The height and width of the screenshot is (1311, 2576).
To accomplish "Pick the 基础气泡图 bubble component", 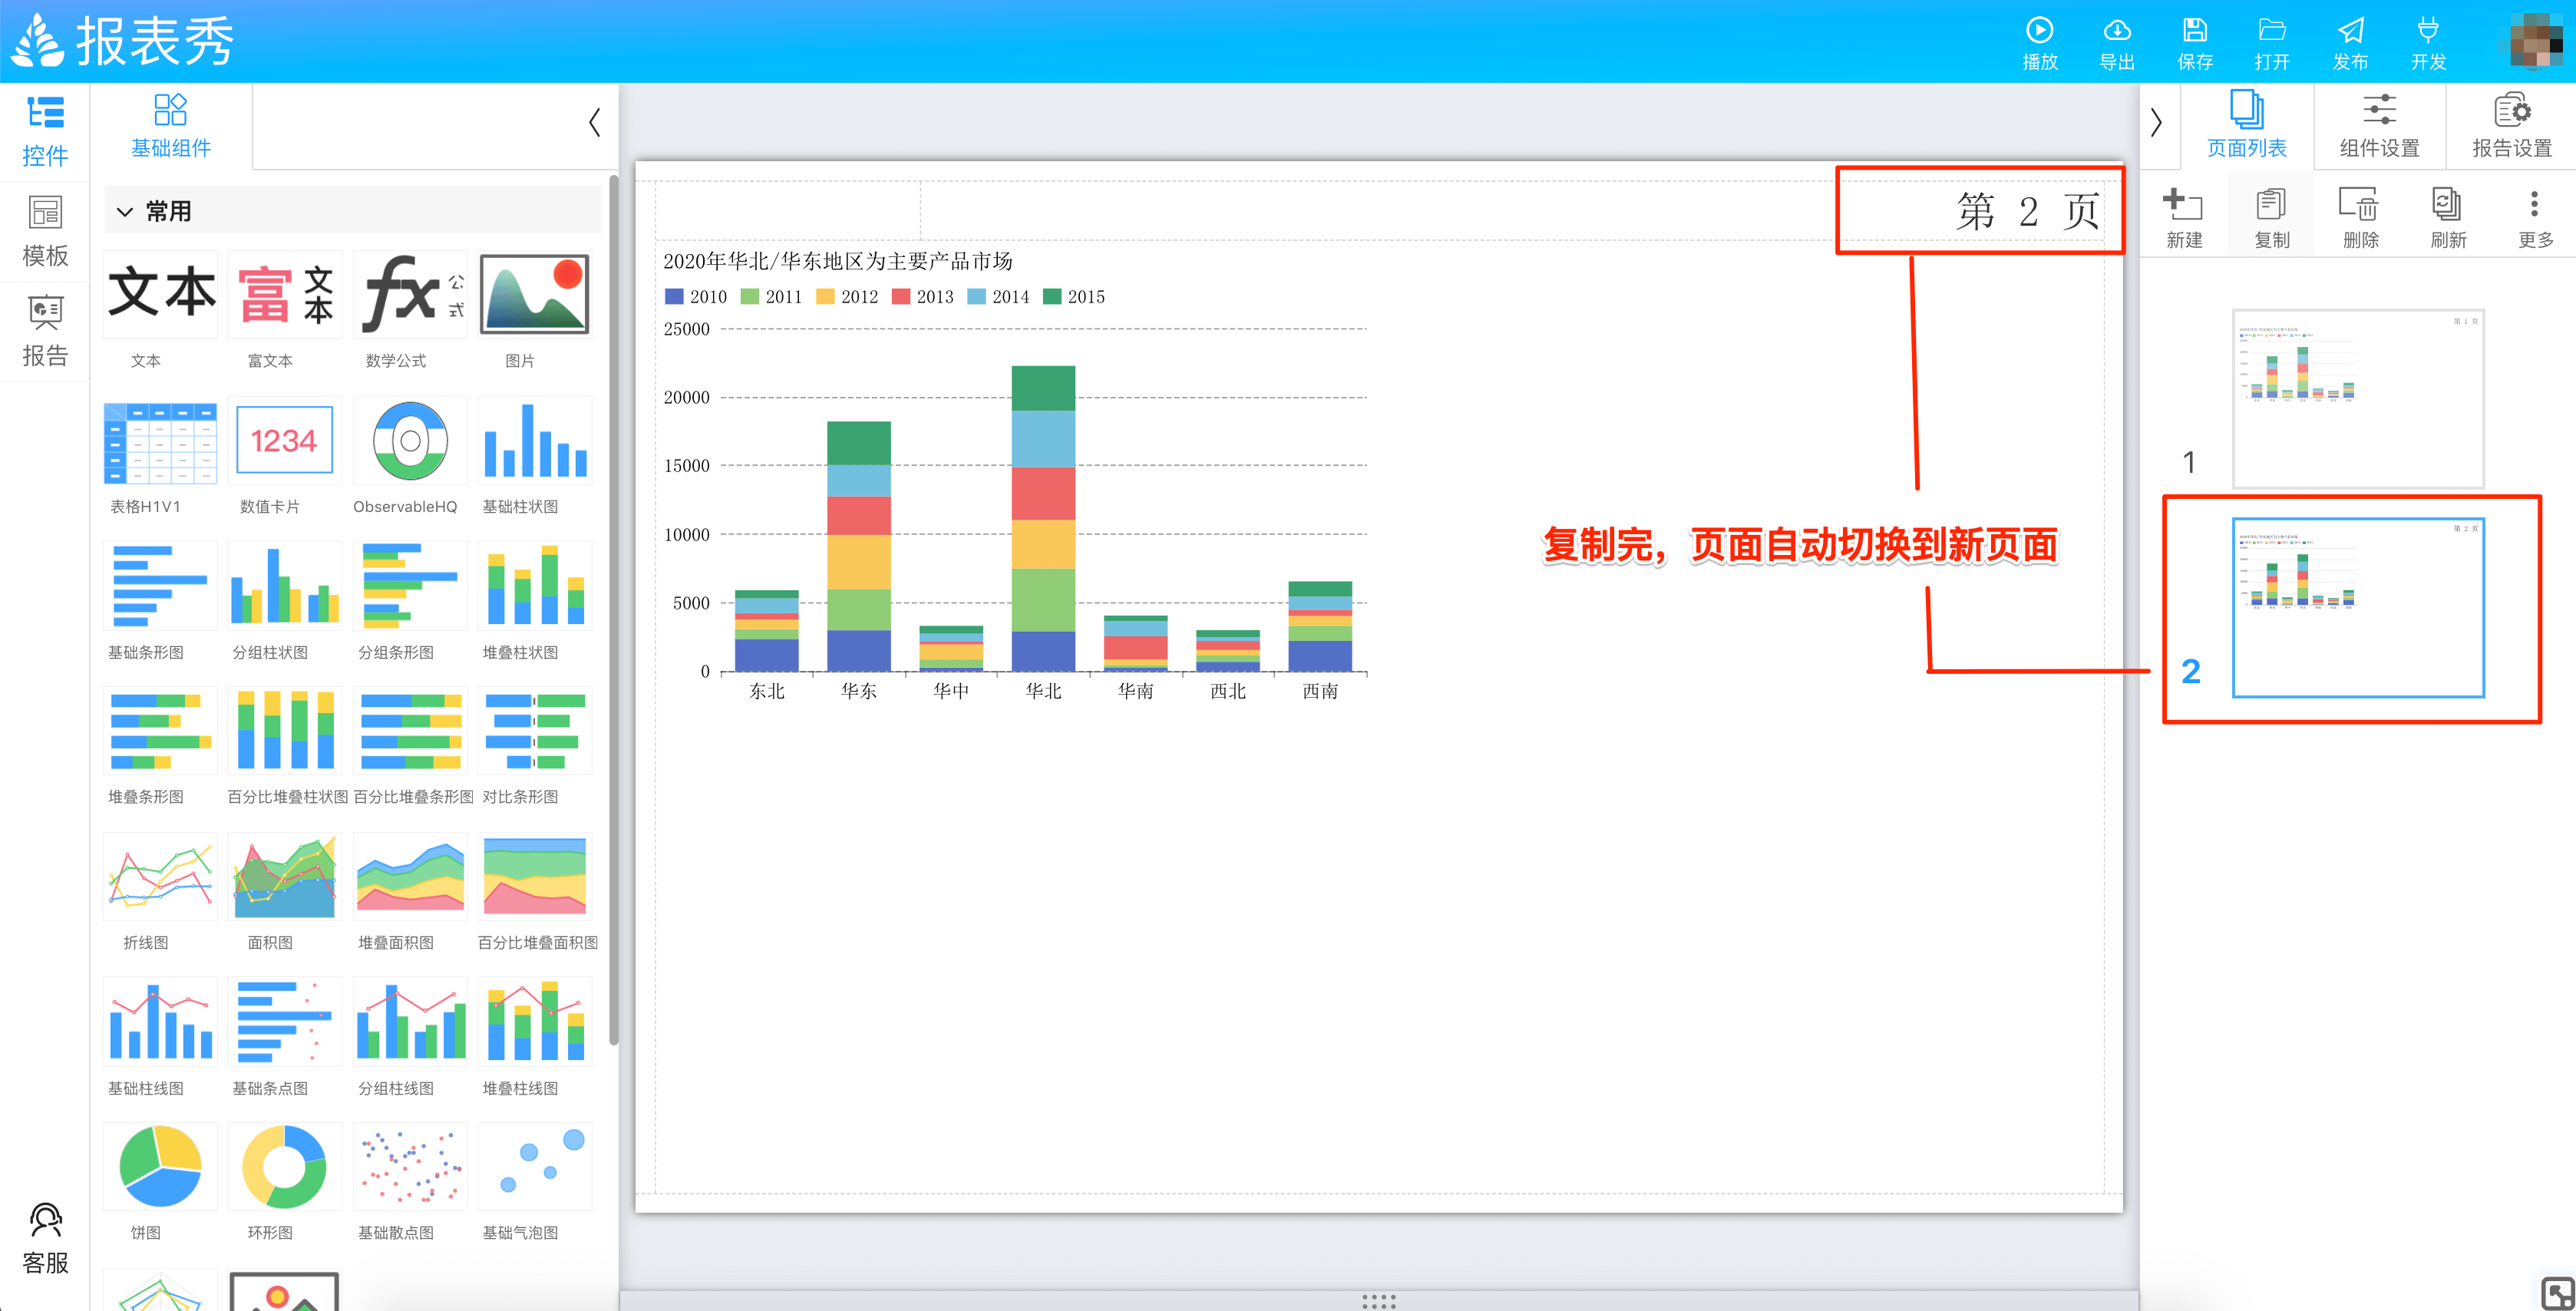I will click(x=535, y=1167).
